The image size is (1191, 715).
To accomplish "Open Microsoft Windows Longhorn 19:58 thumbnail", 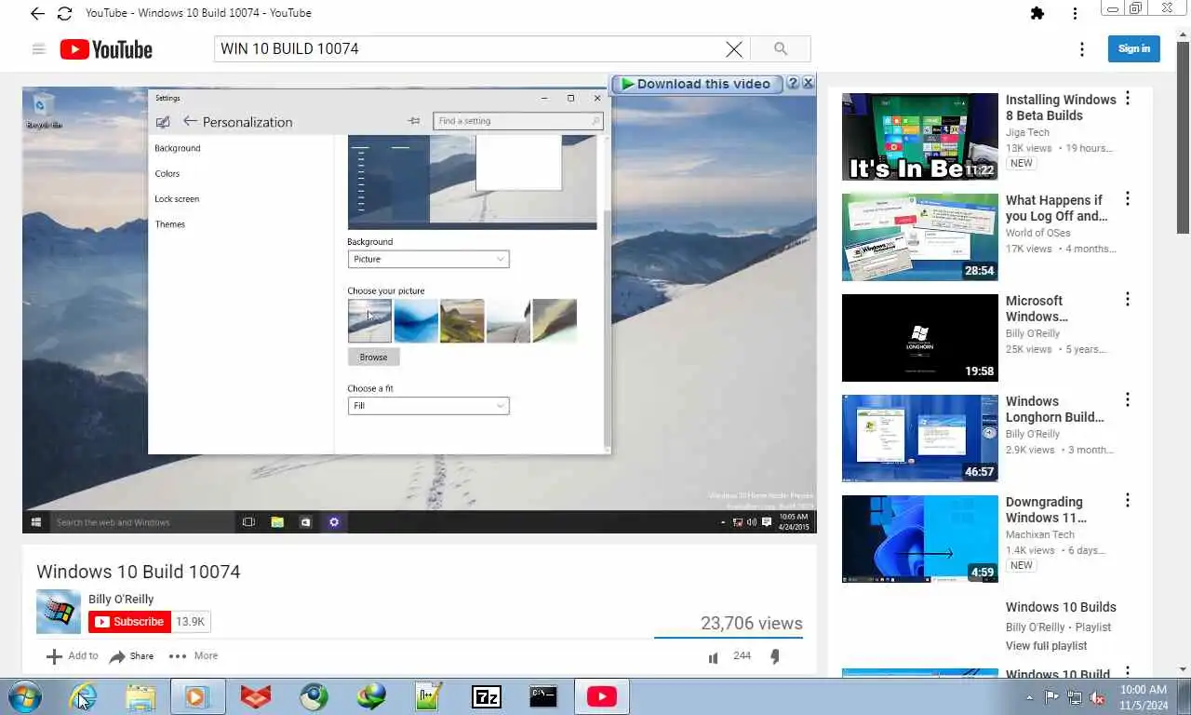I will click(920, 338).
